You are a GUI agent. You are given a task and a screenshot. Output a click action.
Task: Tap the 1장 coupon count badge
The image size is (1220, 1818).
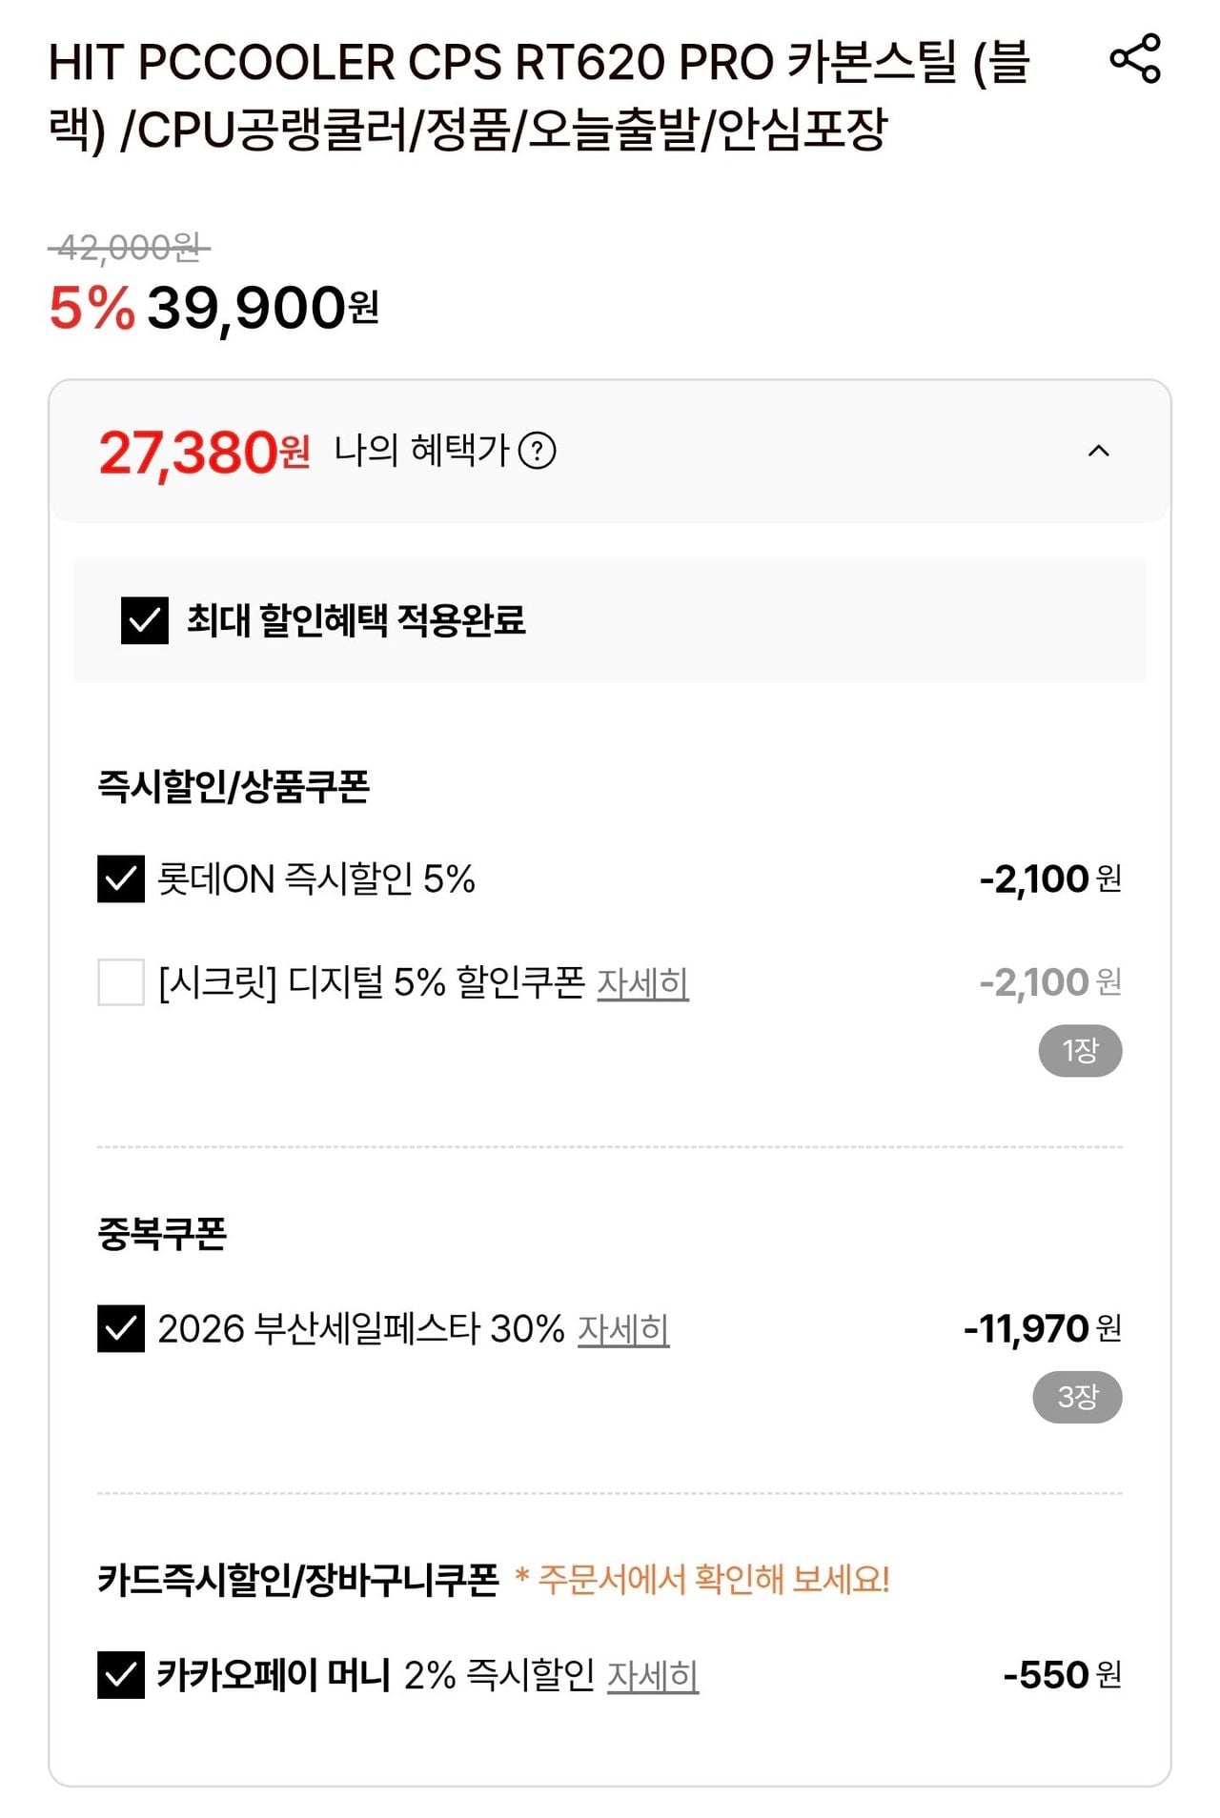1080,1051
